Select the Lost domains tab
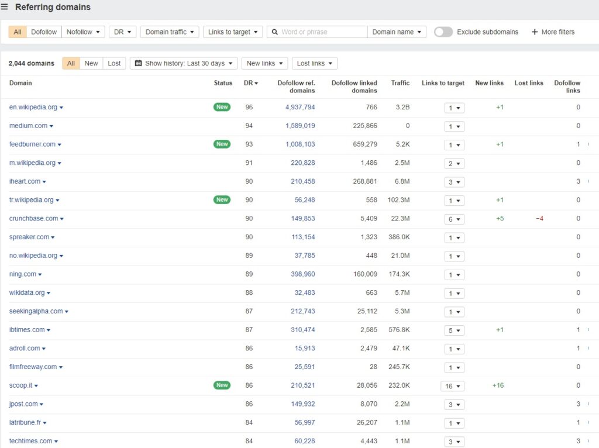The width and height of the screenshot is (599, 448). pyautogui.click(x=114, y=63)
